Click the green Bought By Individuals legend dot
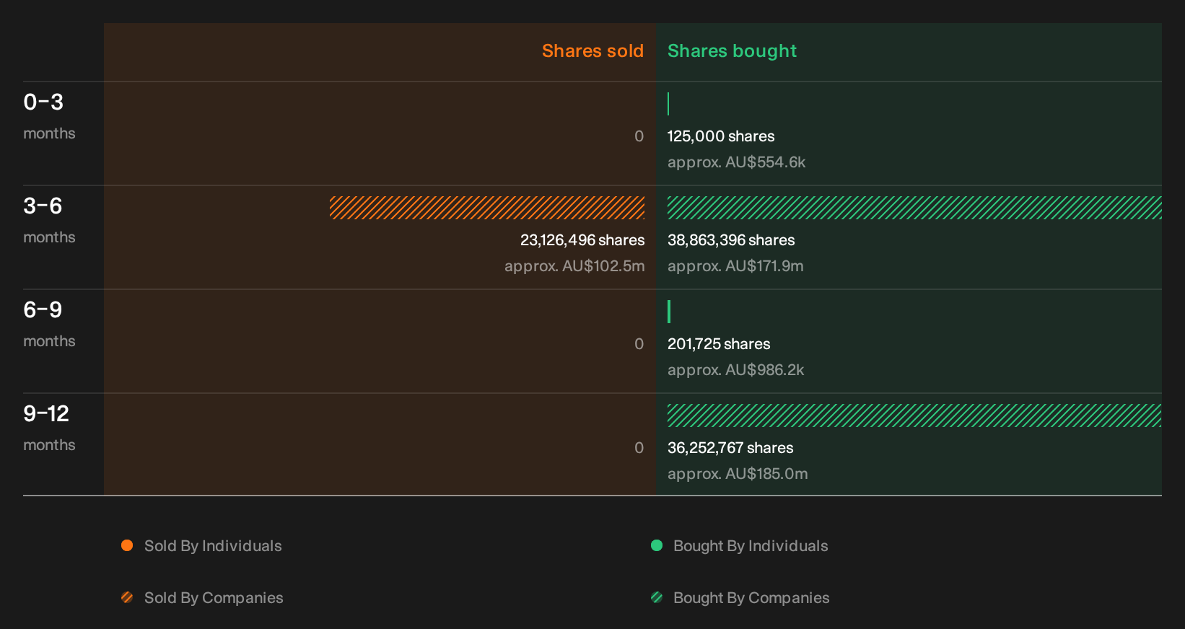 pos(657,545)
